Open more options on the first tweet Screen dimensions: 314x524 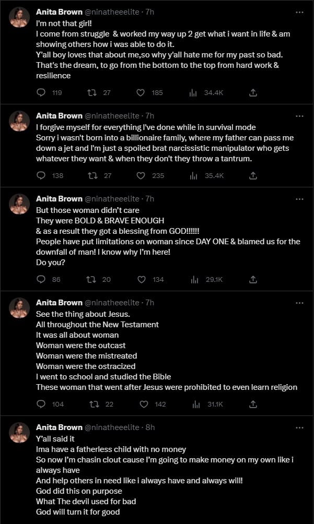click(x=299, y=11)
